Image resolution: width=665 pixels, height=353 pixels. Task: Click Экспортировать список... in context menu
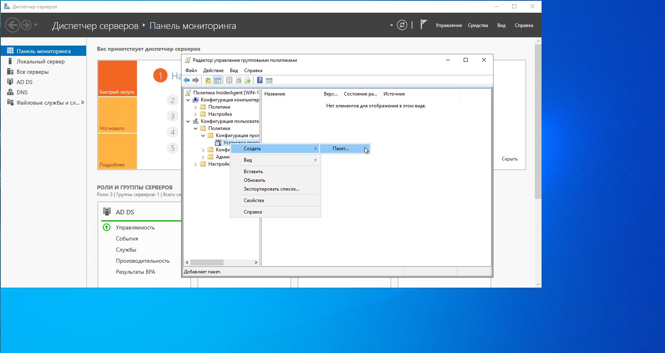(271, 189)
